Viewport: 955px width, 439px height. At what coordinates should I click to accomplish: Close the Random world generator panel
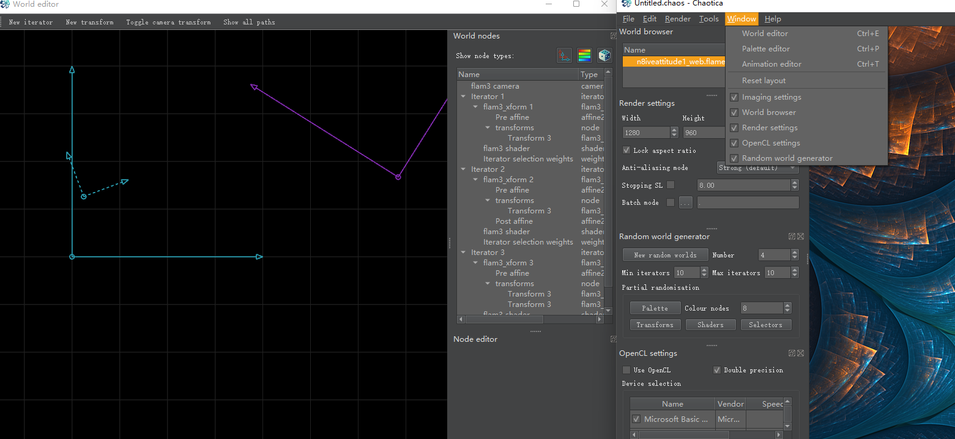(800, 237)
